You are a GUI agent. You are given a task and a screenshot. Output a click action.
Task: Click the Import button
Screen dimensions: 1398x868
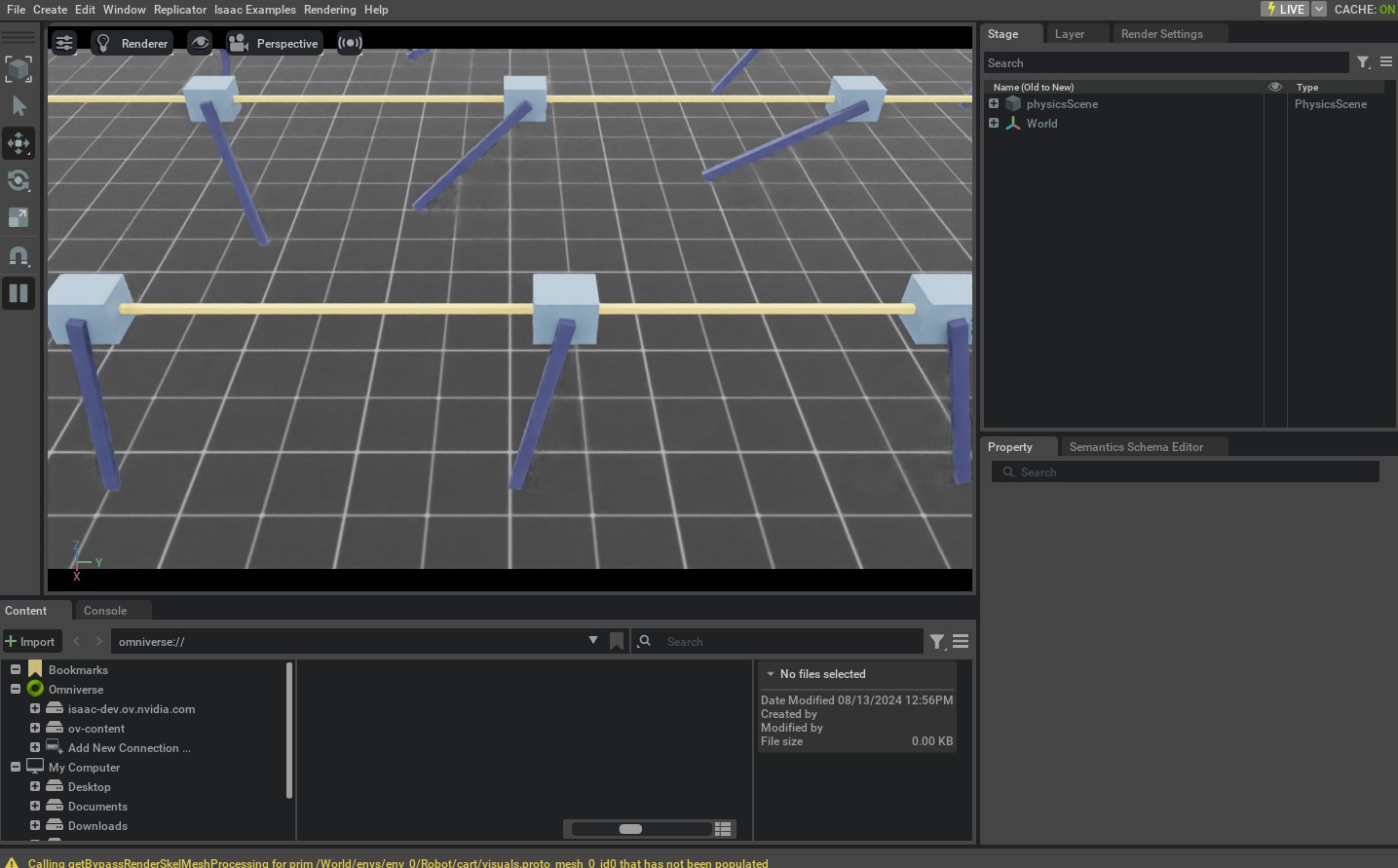pyautogui.click(x=31, y=641)
